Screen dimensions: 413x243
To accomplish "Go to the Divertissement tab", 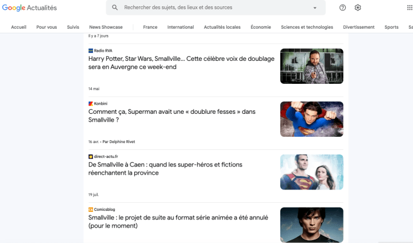I will (358, 27).
